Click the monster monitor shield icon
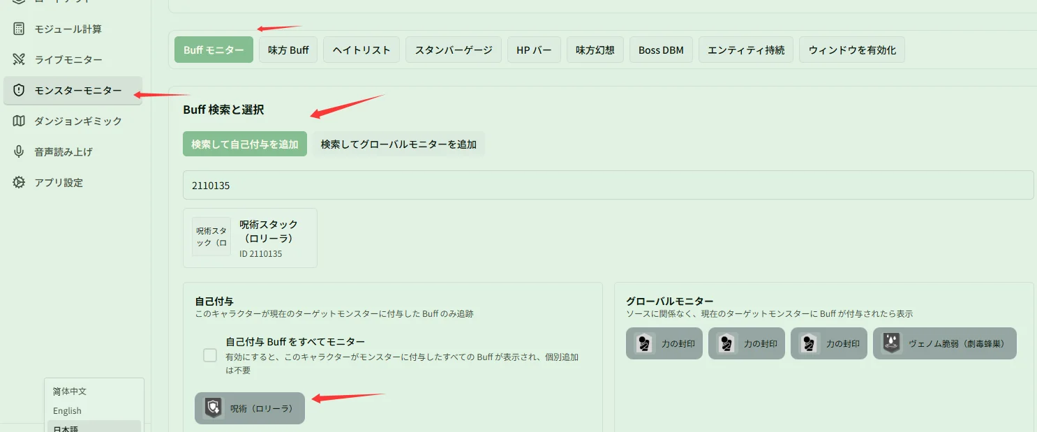Viewport: 1037px width, 432px height. coord(20,90)
